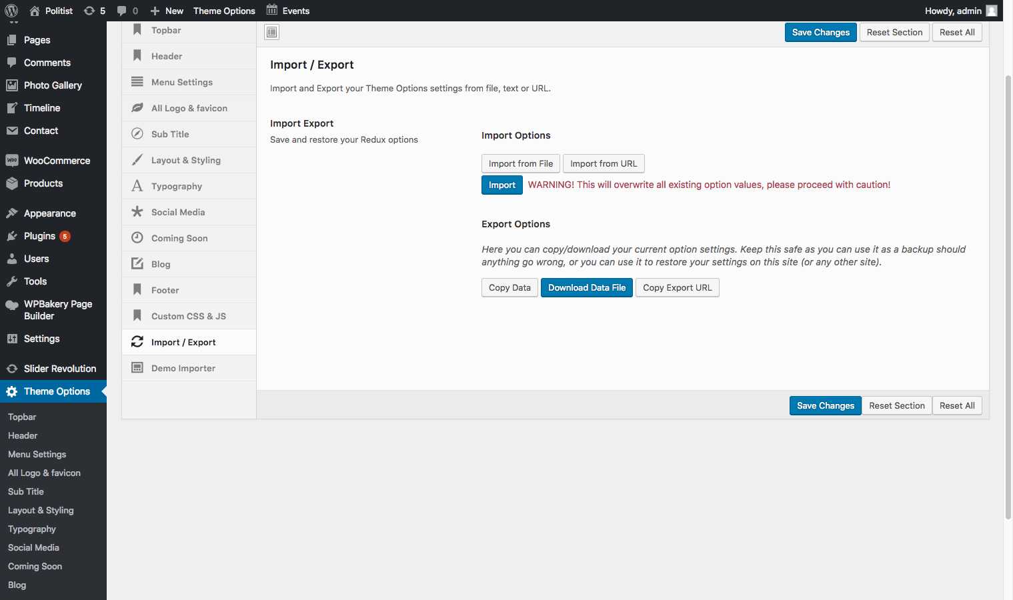Image resolution: width=1013 pixels, height=600 pixels.
Task: Click the Plugins plug icon
Action: (12, 236)
